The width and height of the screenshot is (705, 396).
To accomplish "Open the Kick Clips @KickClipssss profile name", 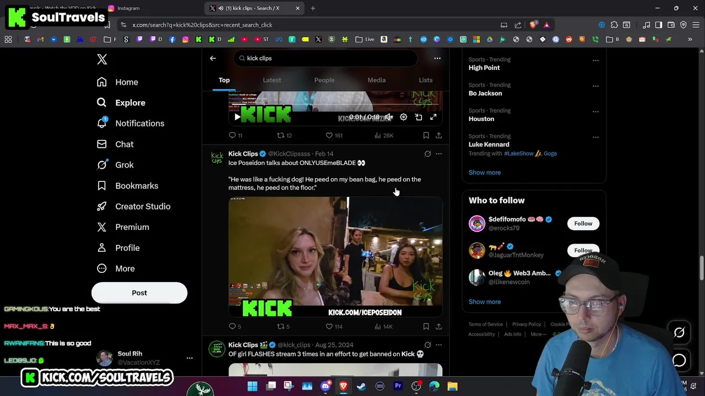I will (243, 154).
